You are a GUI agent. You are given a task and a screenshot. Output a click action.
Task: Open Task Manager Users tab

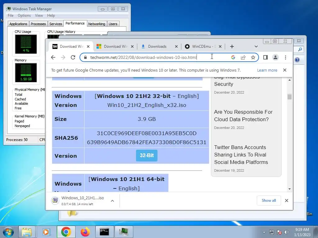point(113,24)
